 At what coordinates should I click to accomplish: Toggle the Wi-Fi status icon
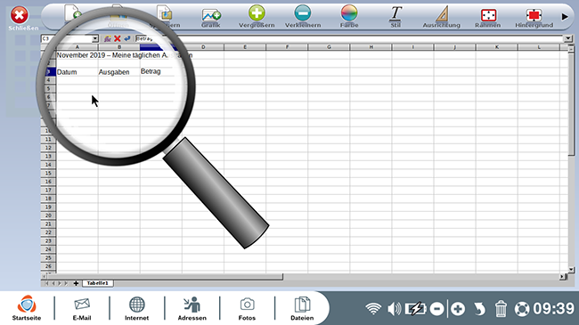pos(373,308)
